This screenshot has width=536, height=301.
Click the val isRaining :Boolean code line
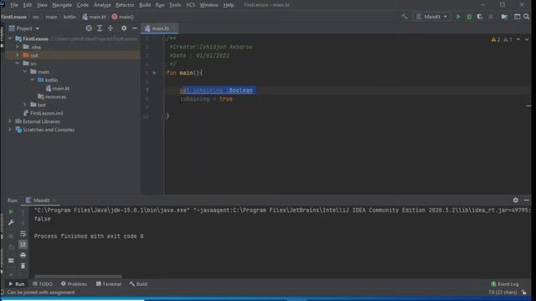coord(216,90)
